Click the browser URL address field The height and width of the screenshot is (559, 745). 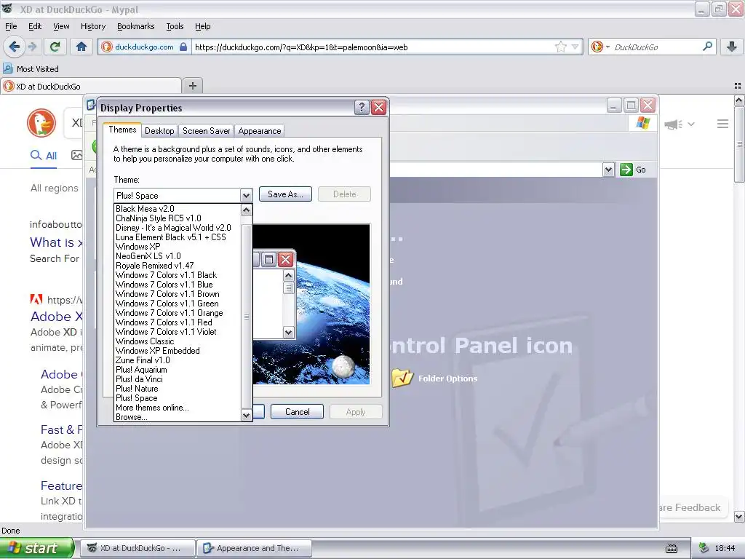[373, 47]
